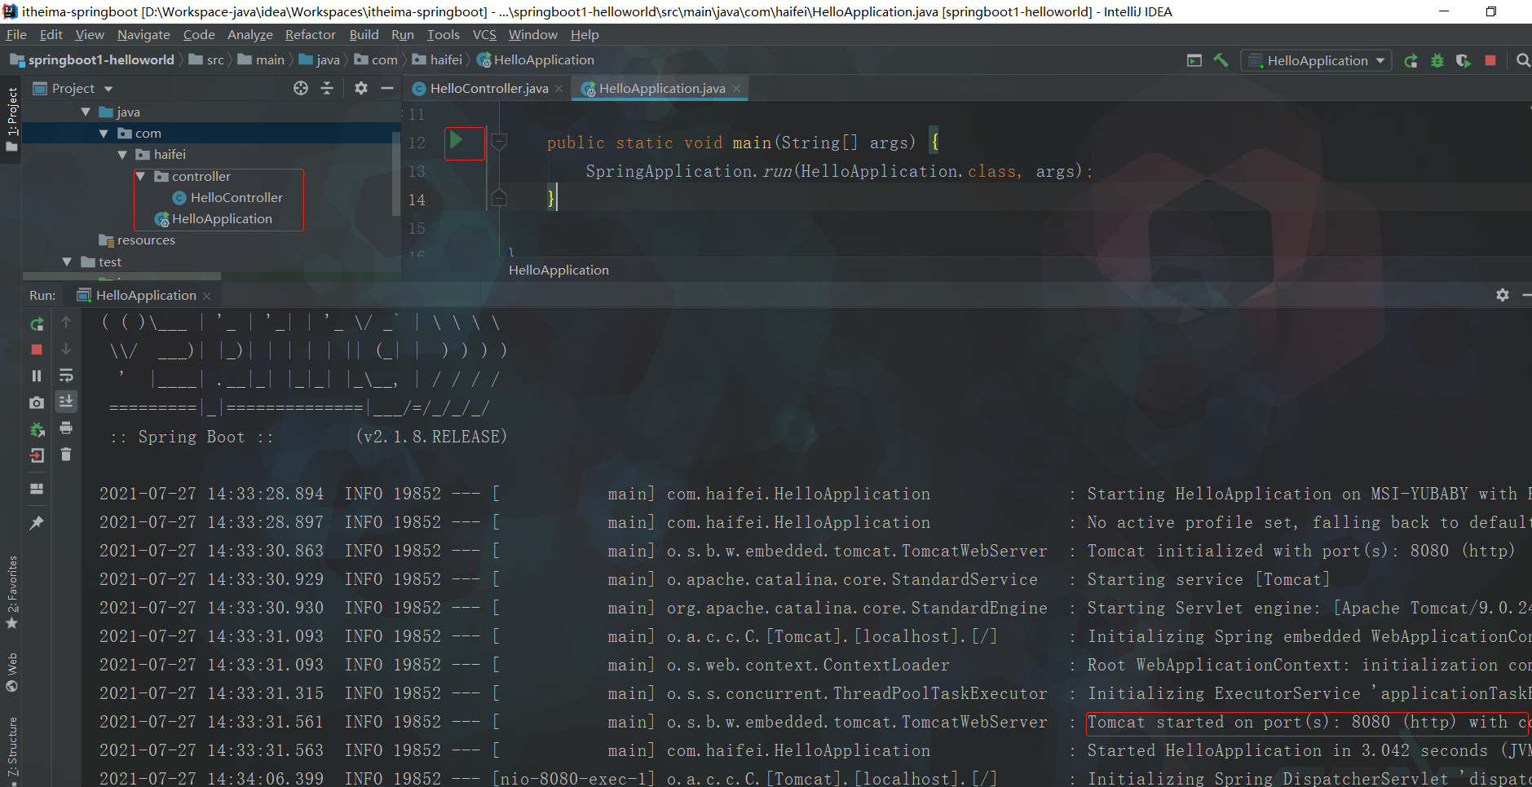Collapse the test folder node

pos(67,262)
